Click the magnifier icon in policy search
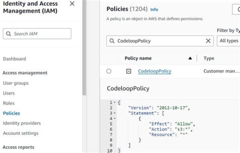240x153 pixels. pyautogui.click(x=112, y=41)
